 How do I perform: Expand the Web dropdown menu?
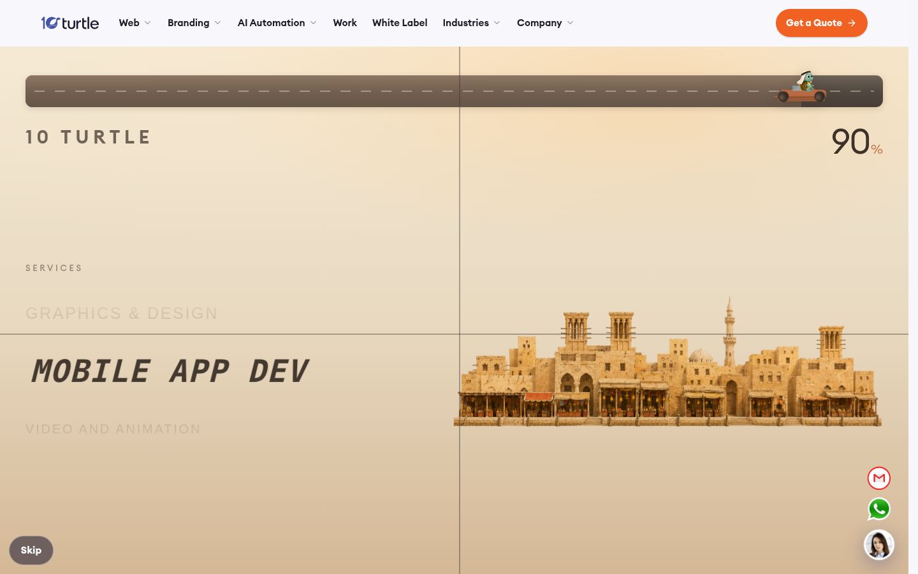click(135, 23)
